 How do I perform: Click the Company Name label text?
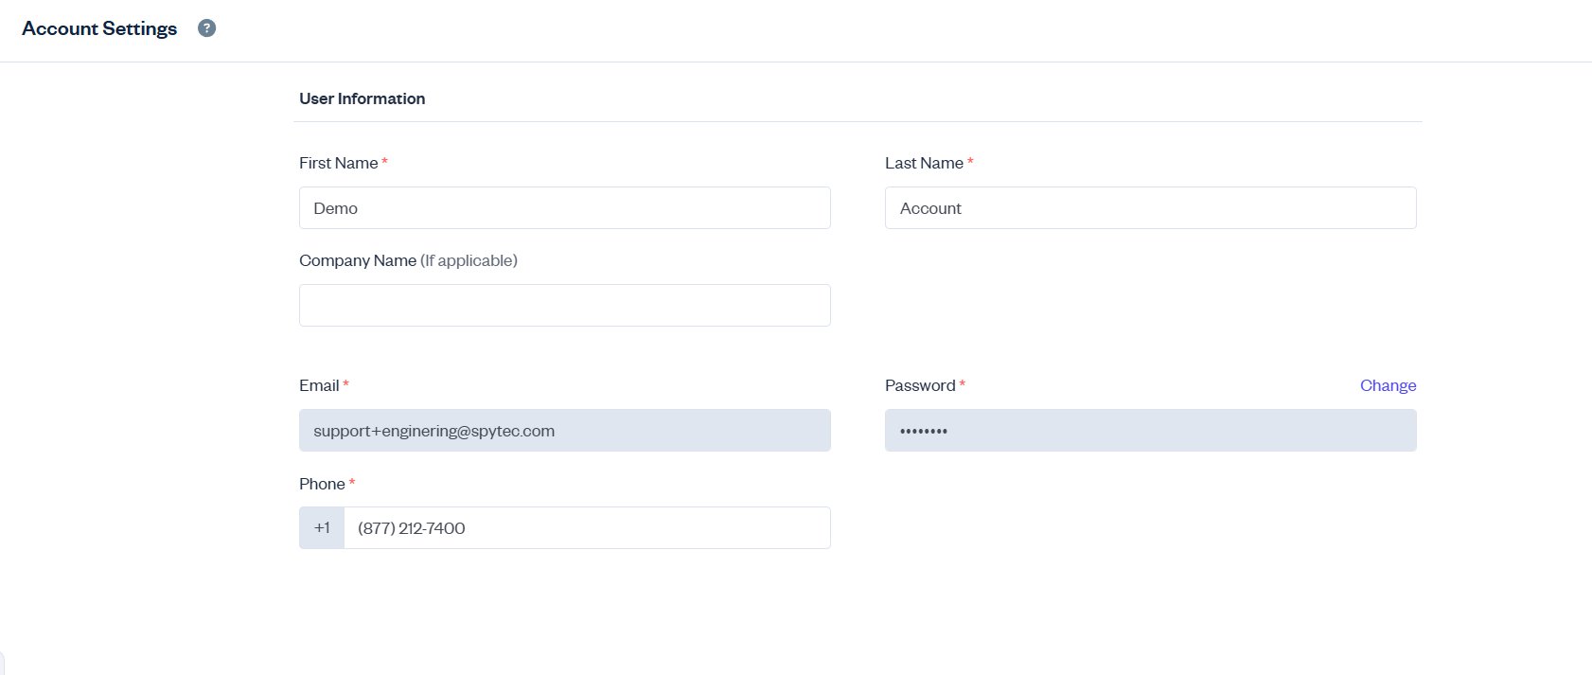tap(358, 260)
